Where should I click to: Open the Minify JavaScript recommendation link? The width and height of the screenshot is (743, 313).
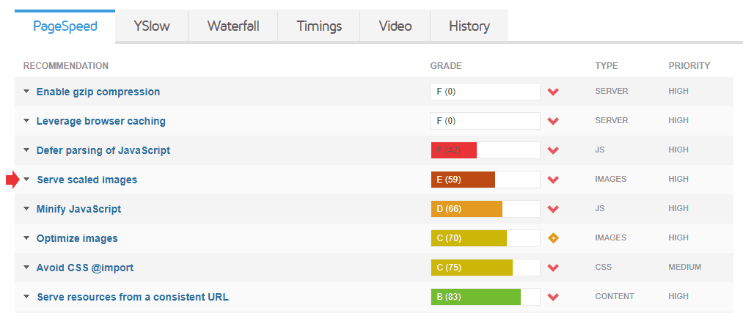tap(78, 209)
